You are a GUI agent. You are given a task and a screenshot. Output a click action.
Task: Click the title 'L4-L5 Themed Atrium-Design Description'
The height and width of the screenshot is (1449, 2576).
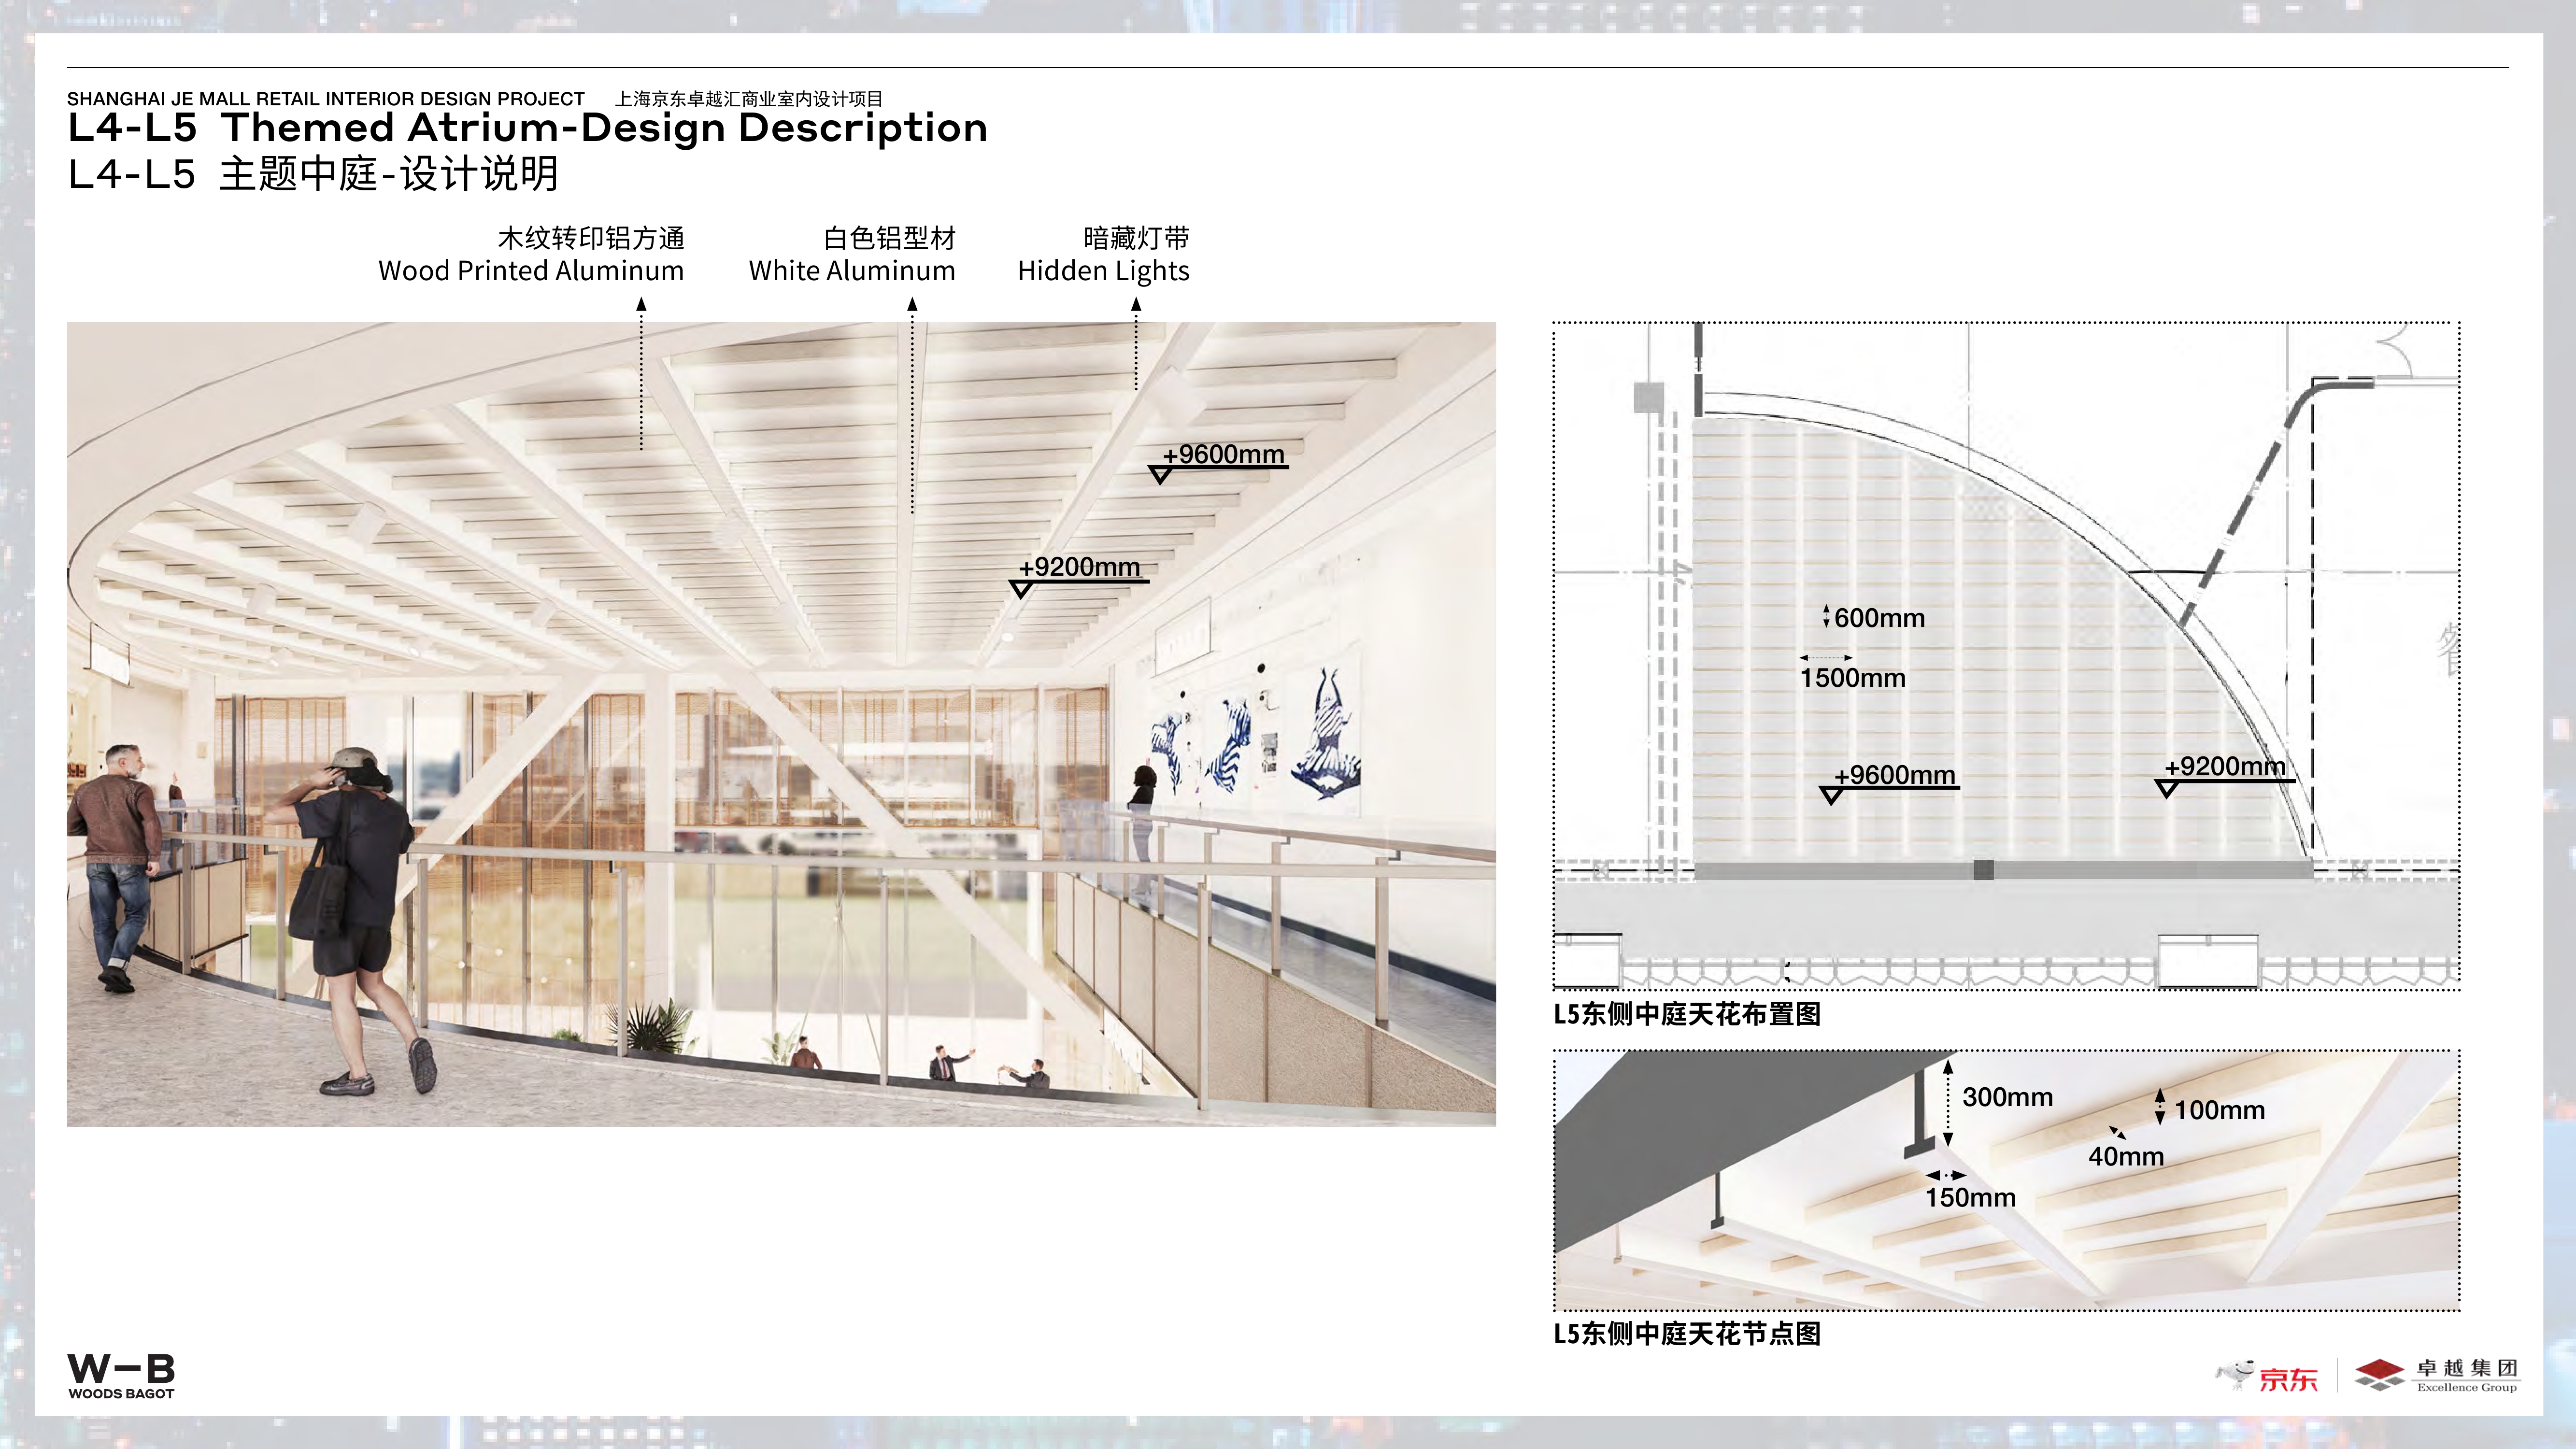(x=528, y=128)
